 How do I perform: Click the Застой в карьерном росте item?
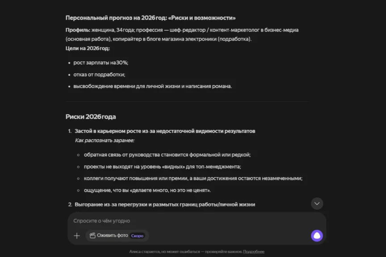165,131
